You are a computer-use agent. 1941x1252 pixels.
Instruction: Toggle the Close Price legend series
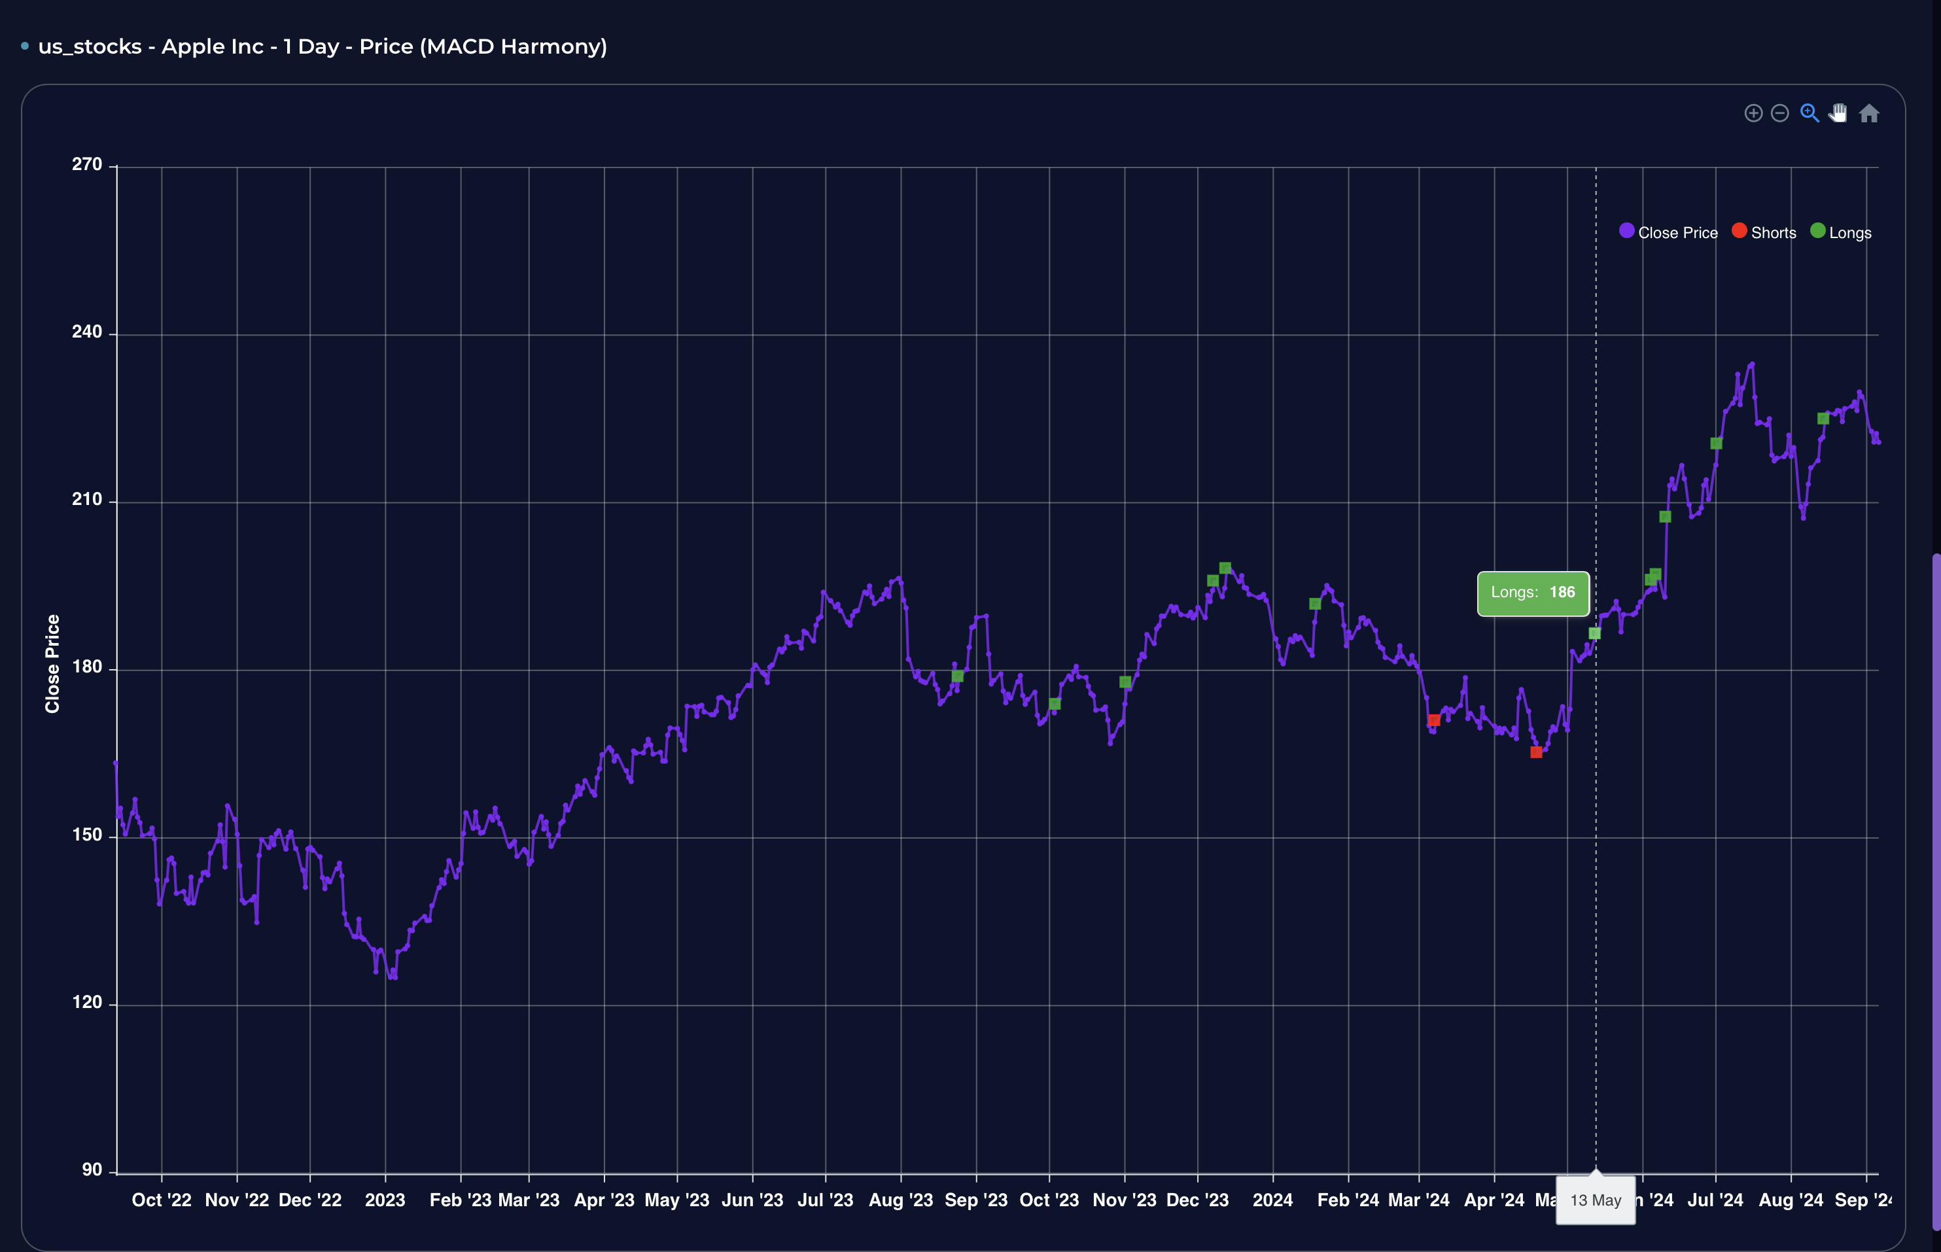tap(1669, 232)
